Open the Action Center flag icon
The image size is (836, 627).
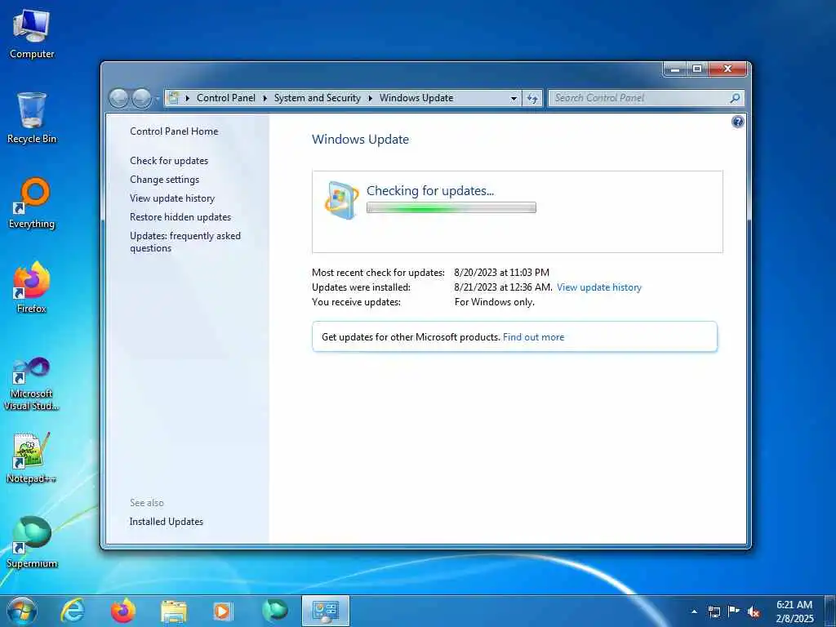pos(734,611)
